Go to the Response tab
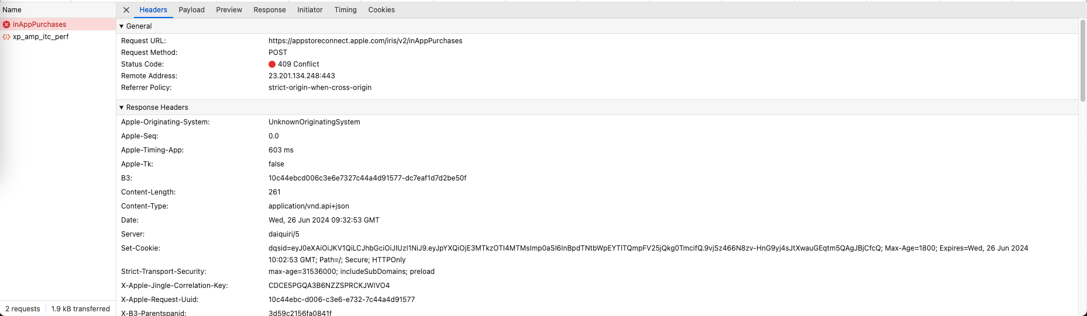The image size is (1087, 316). [270, 10]
